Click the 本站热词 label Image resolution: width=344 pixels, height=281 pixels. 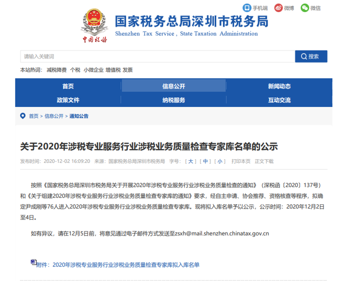click(31, 70)
